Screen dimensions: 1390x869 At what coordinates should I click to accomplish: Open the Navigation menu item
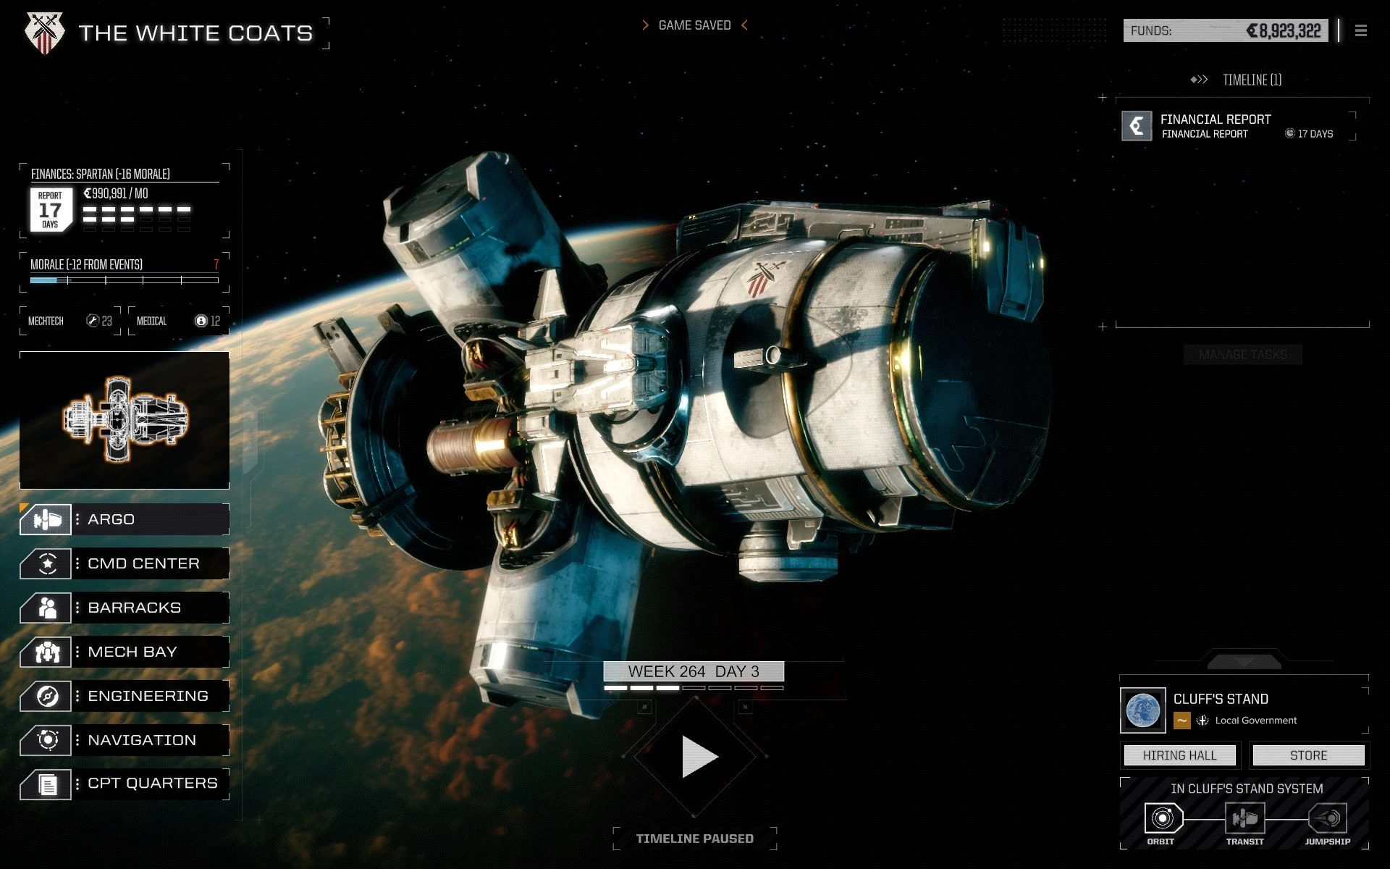[x=125, y=740]
